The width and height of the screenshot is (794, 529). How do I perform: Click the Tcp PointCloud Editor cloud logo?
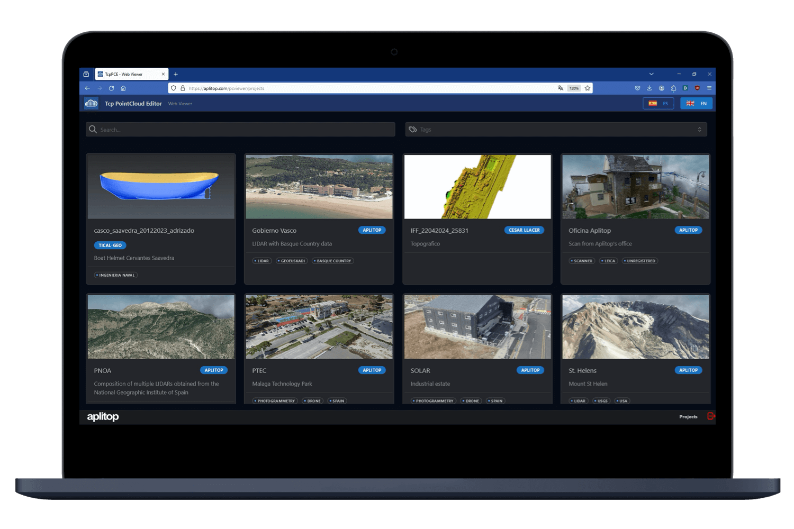pyautogui.click(x=91, y=103)
